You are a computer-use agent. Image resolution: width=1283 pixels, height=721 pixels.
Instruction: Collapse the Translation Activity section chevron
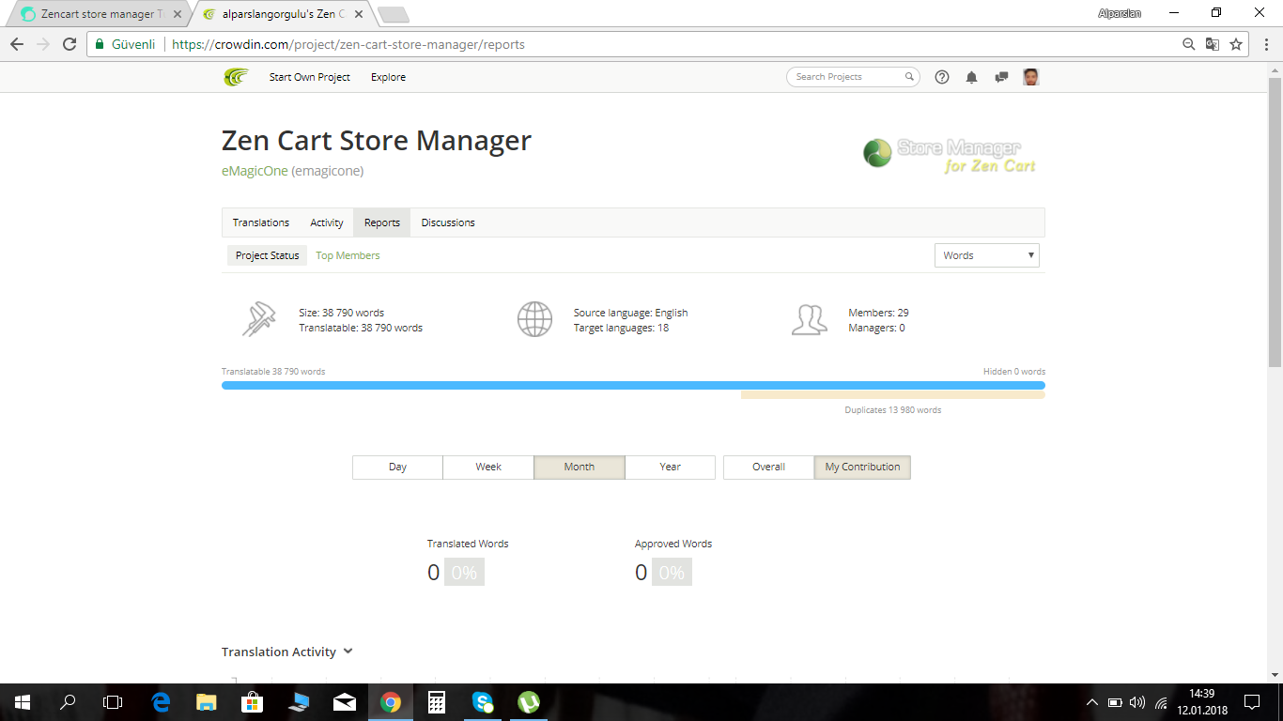pyautogui.click(x=348, y=652)
